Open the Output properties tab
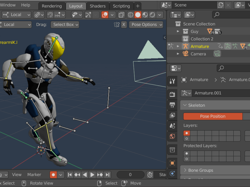Image resolution: width=250 pixels, height=187 pixels. point(172,105)
